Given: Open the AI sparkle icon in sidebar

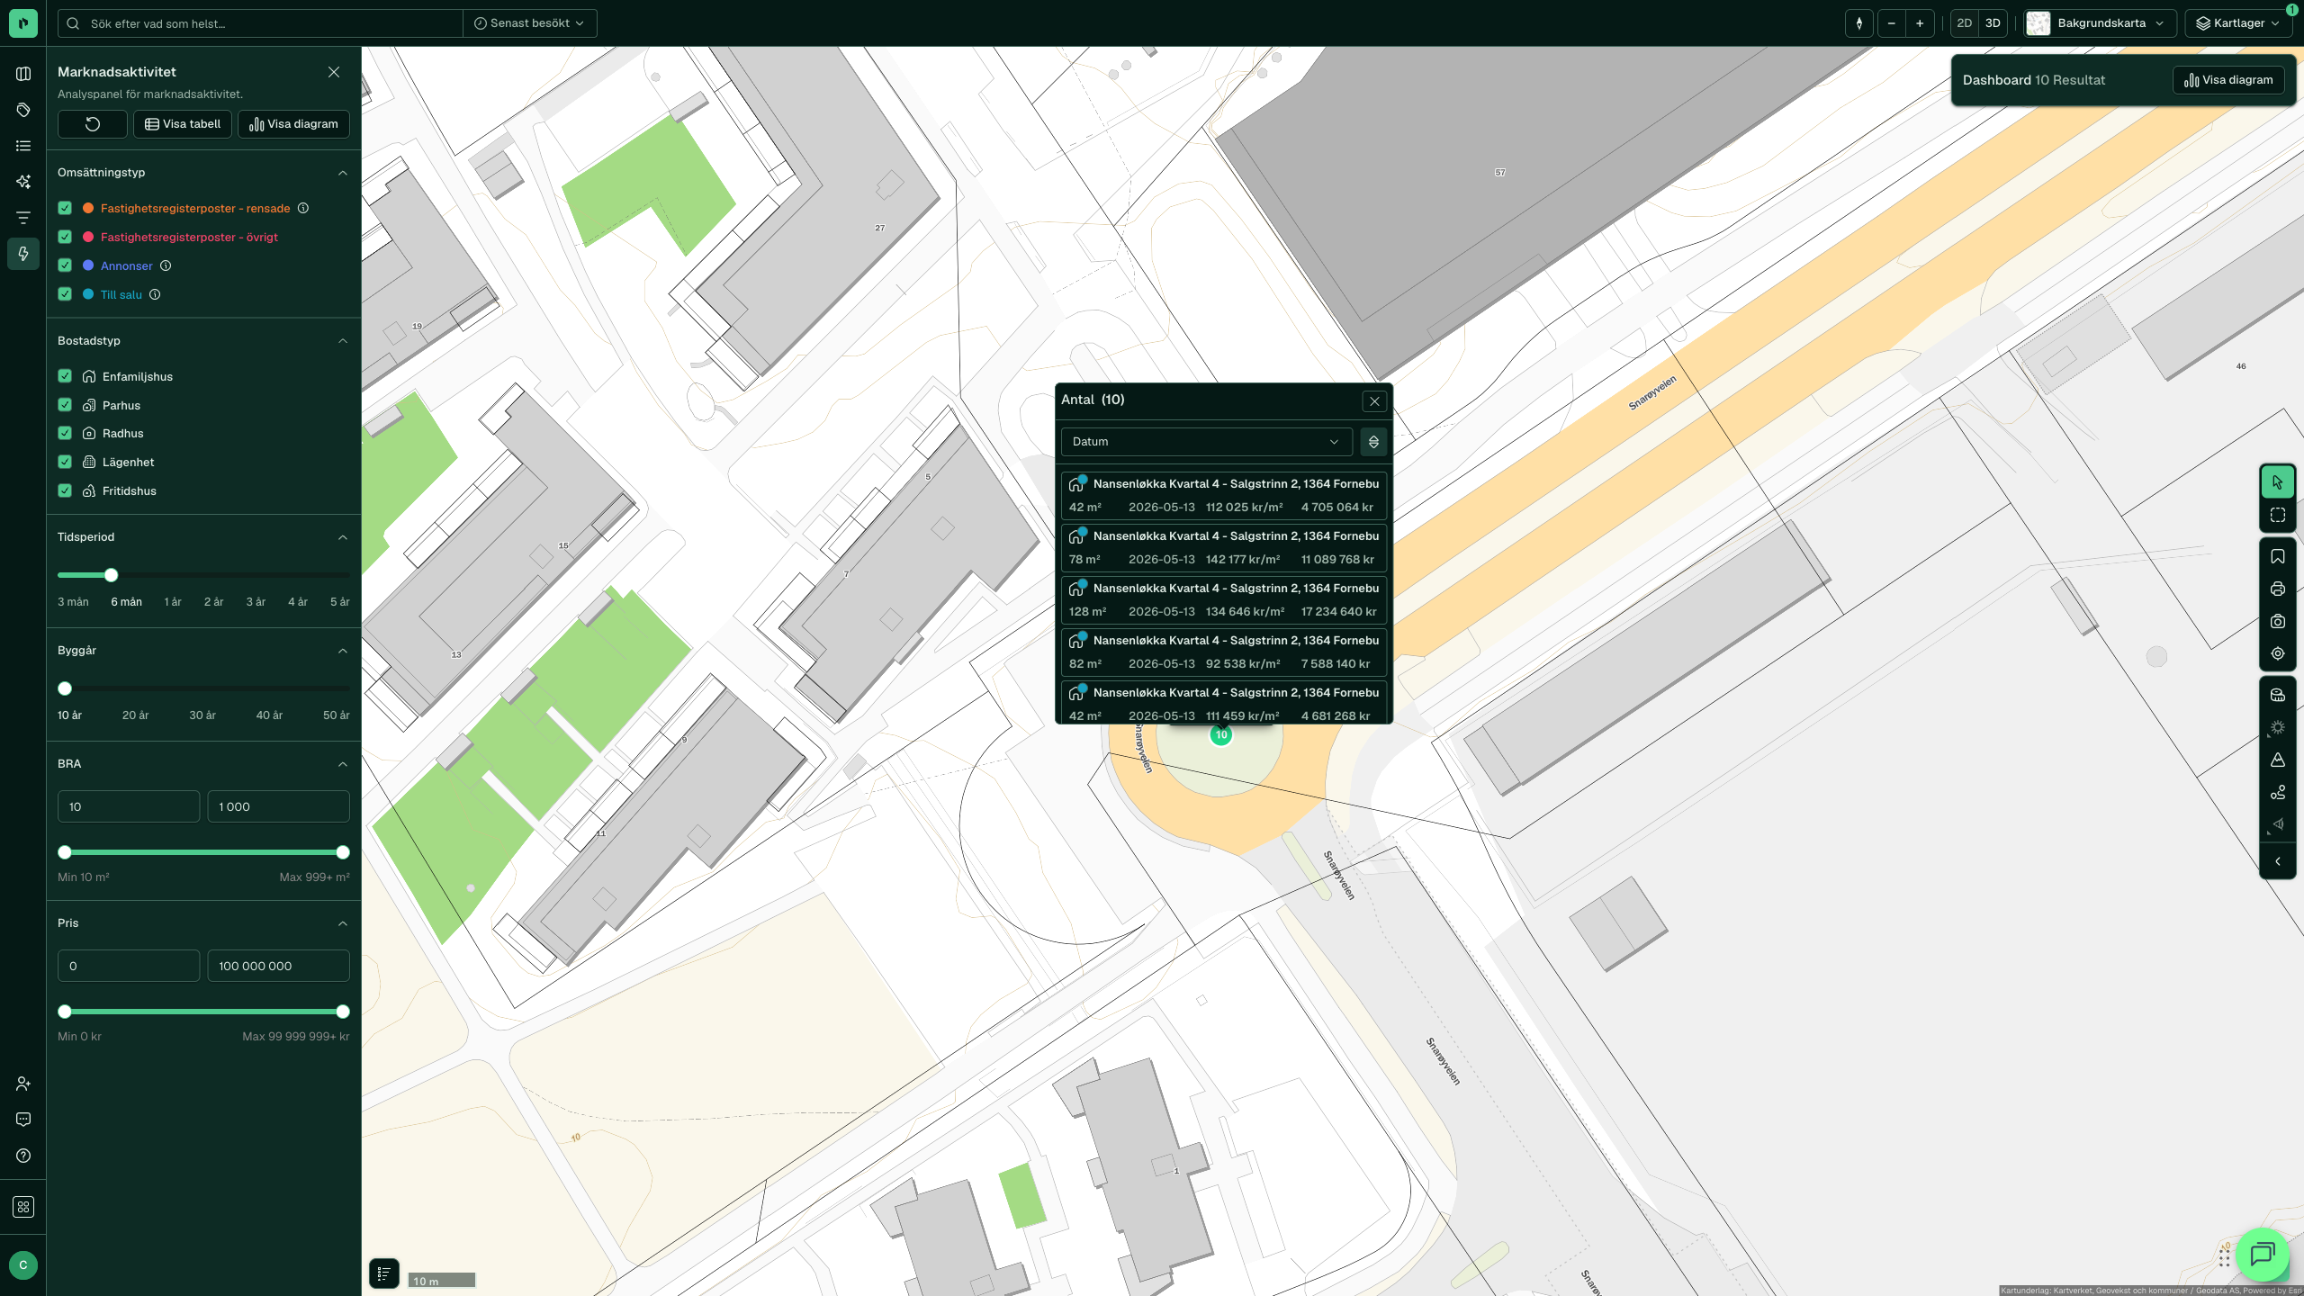Looking at the screenshot, I should 23,182.
